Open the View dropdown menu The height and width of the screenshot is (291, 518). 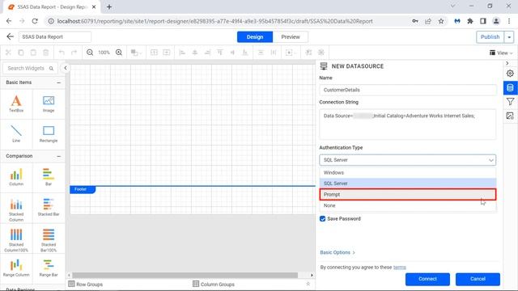501,53
